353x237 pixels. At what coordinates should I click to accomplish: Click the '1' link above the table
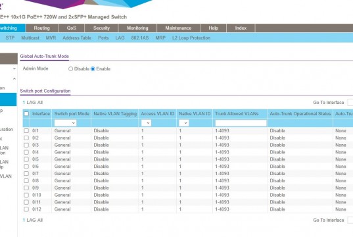coord(24,103)
